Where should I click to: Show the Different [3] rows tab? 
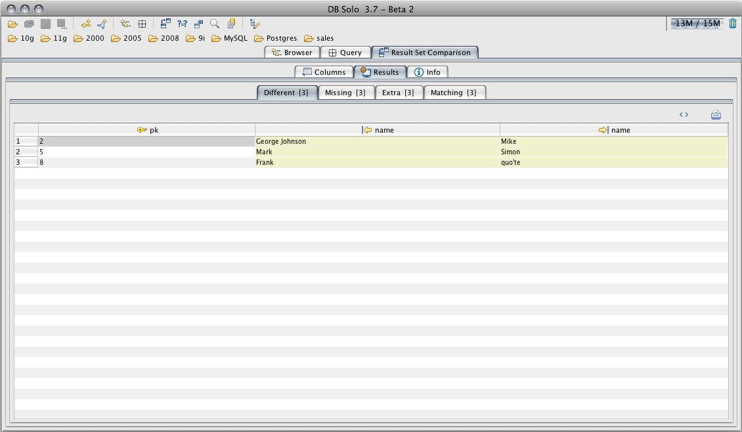pyautogui.click(x=287, y=93)
